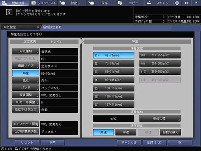Open help with the question mark icon
Viewport: 201px width, 151px height.
(x=196, y=3)
